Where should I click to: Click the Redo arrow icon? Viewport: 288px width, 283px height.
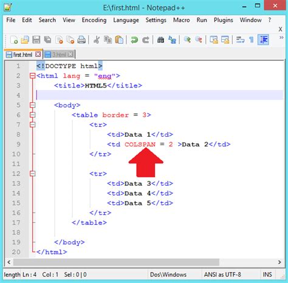pos(145,39)
